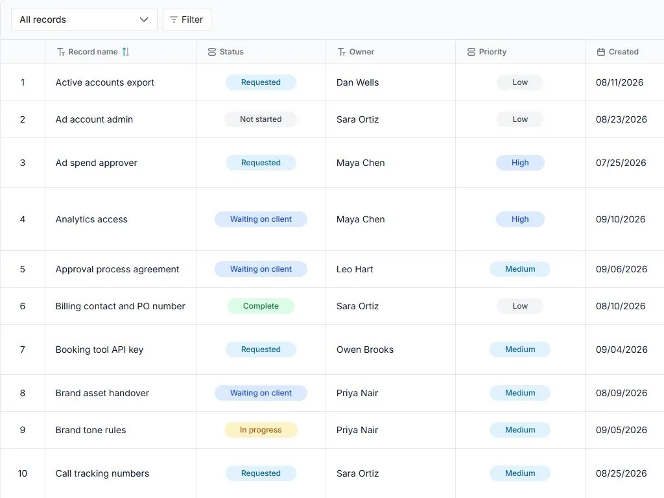Click the Not started status badge

[261, 119]
